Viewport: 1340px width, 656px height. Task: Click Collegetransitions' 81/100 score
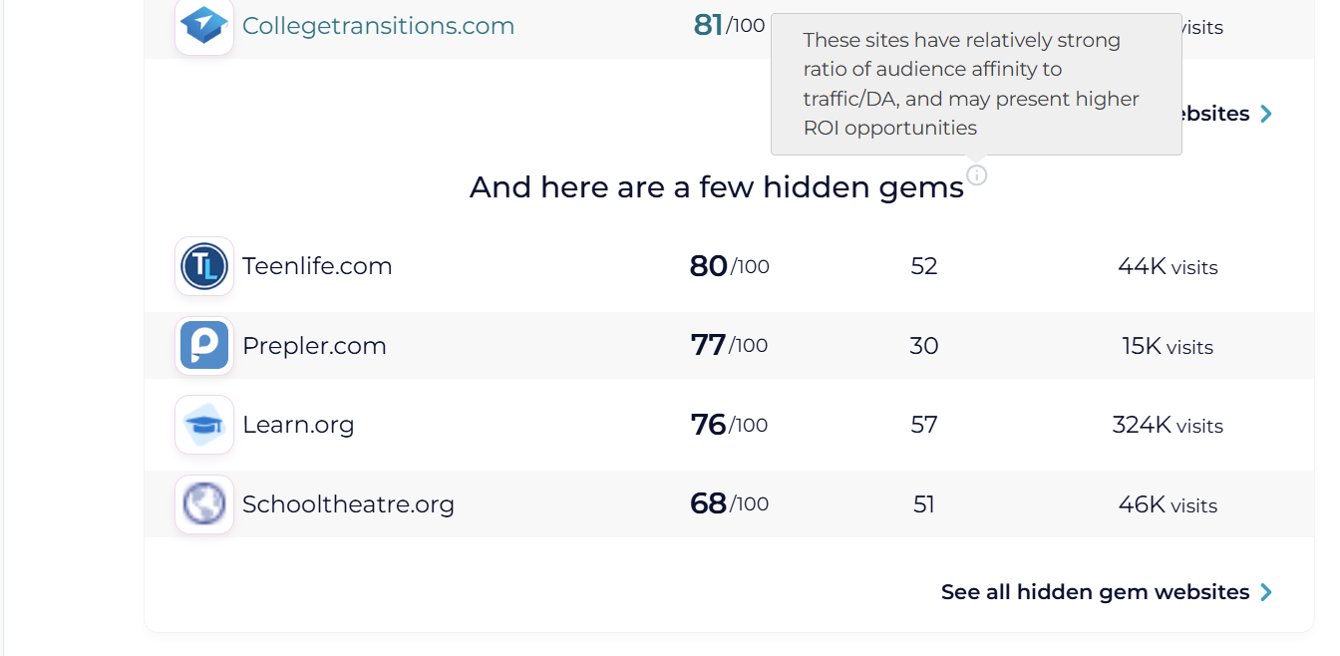tap(729, 25)
